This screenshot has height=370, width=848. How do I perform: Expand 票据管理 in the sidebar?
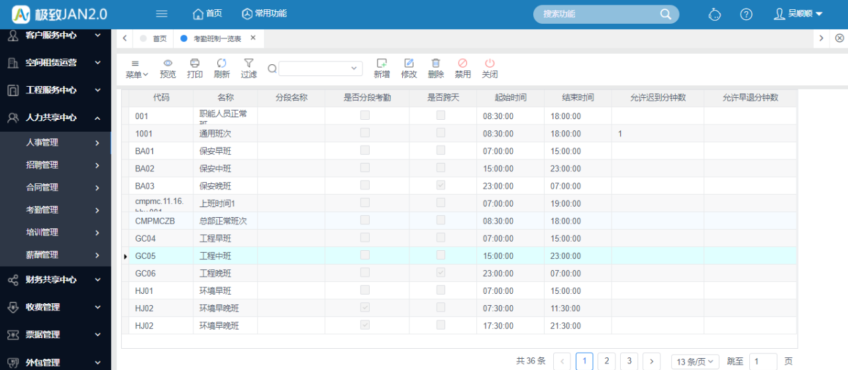coord(56,335)
